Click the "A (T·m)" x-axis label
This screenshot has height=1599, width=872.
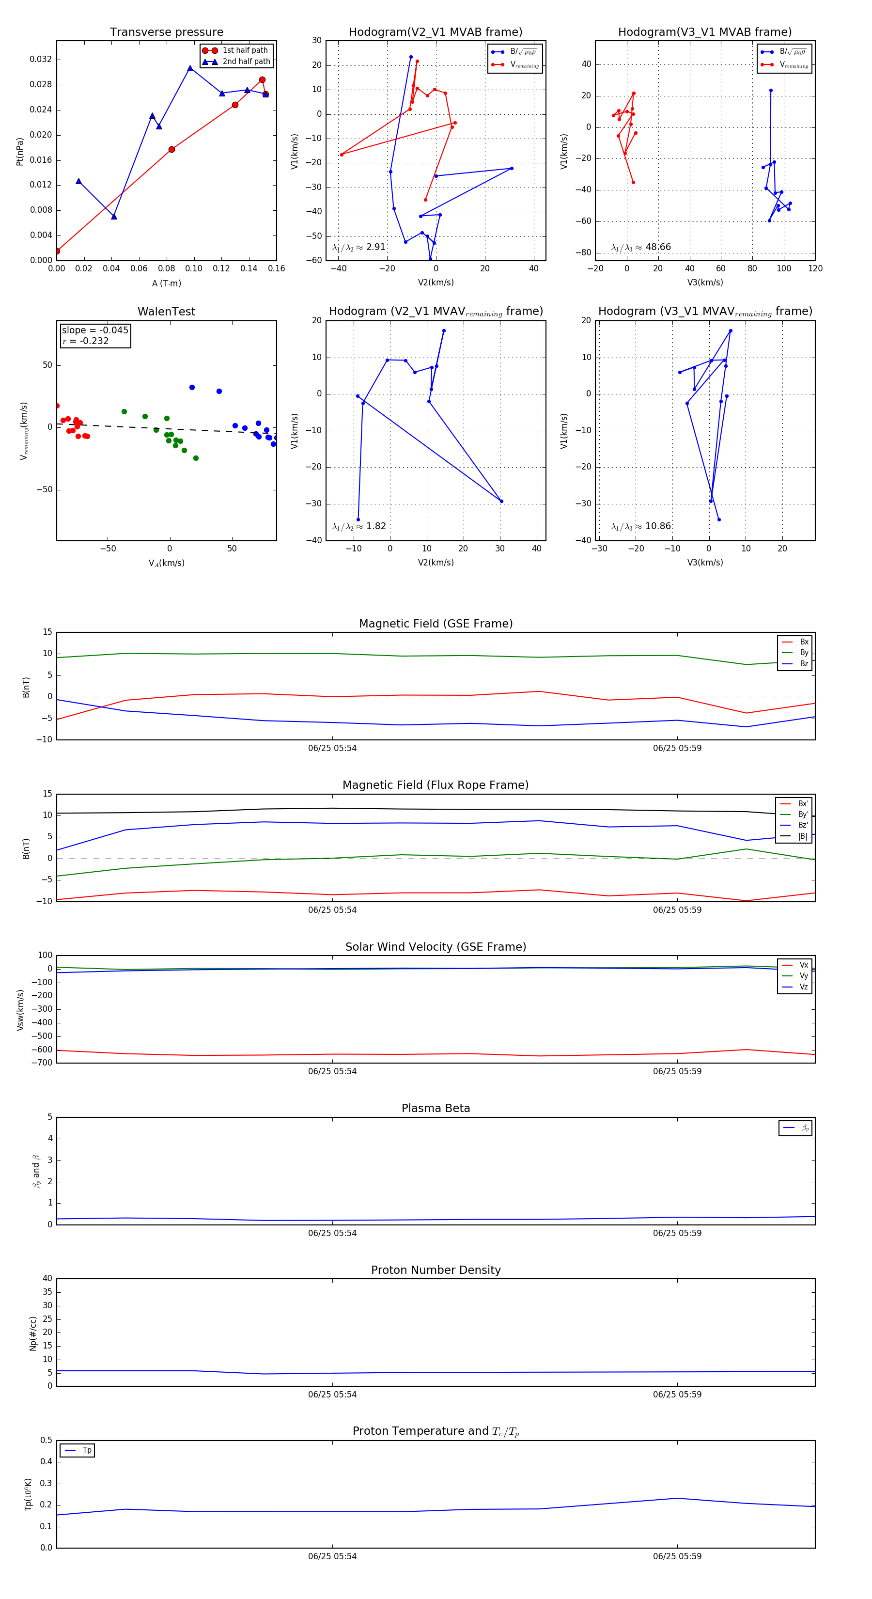pyautogui.click(x=166, y=283)
